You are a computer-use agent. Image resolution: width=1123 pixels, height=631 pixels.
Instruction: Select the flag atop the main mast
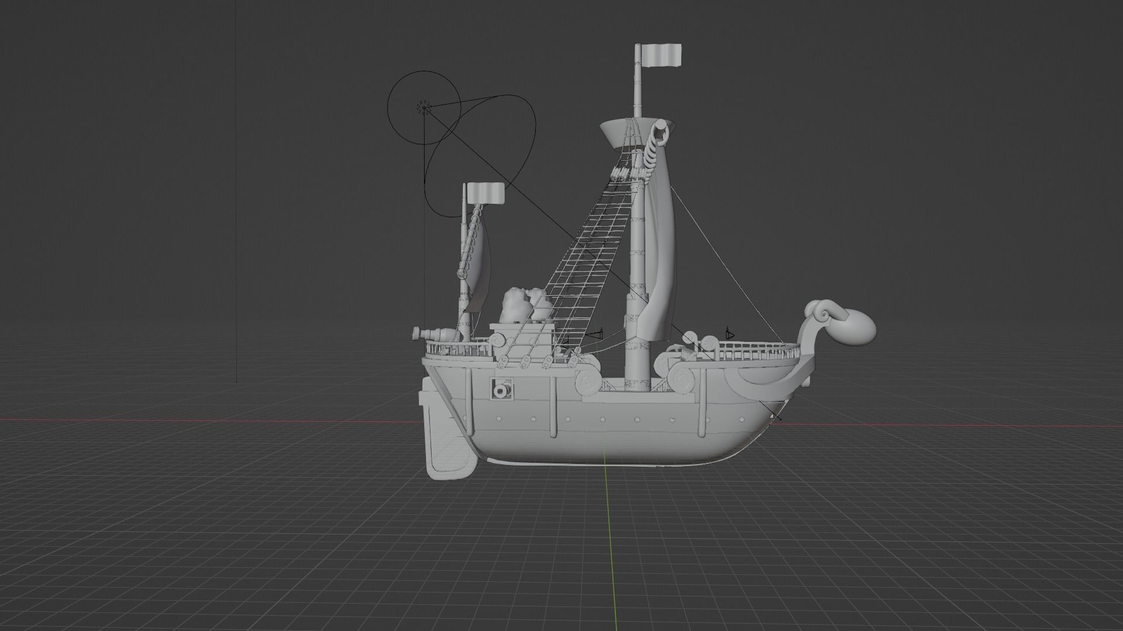point(662,56)
